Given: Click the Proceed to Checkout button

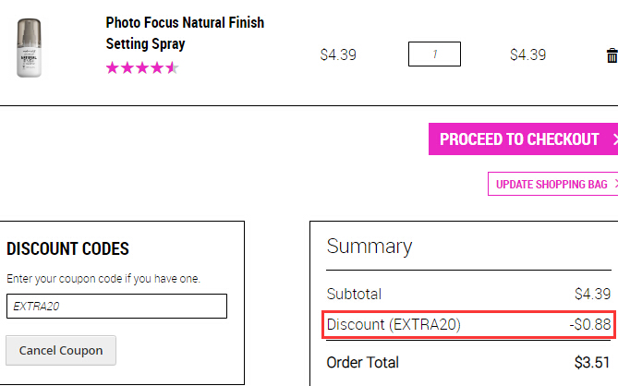Looking at the screenshot, I should [x=523, y=139].
